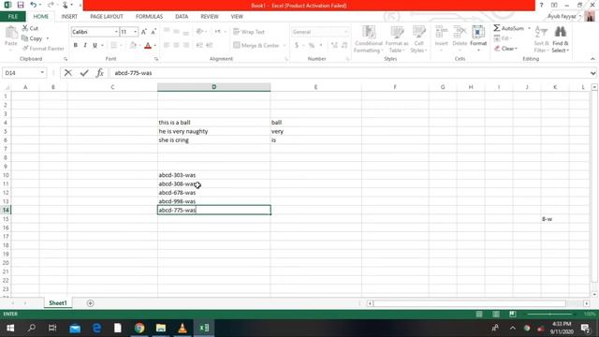Click the row 14 header
Screen dimensions: 599x337
tap(6, 210)
